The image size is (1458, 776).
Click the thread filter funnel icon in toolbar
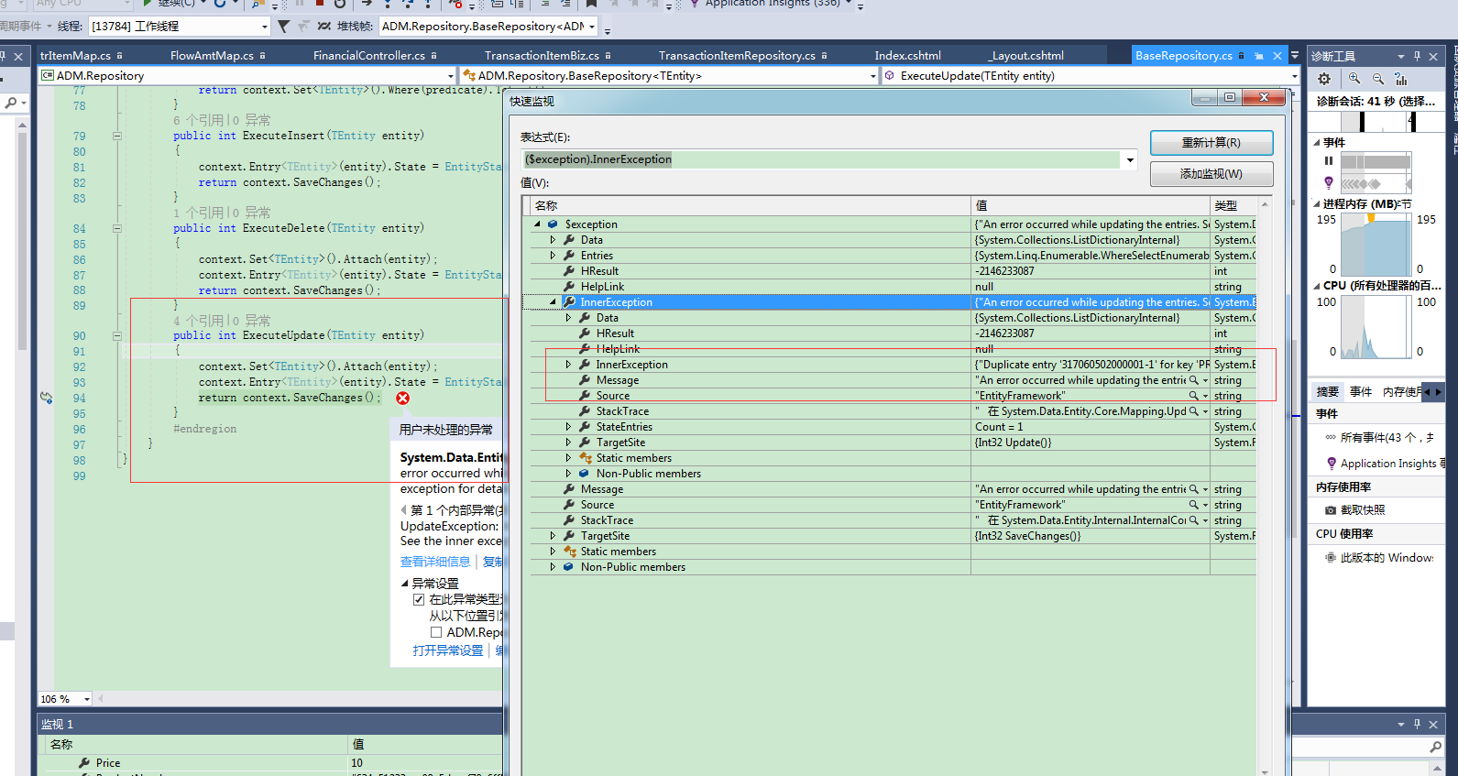tap(283, 27)
